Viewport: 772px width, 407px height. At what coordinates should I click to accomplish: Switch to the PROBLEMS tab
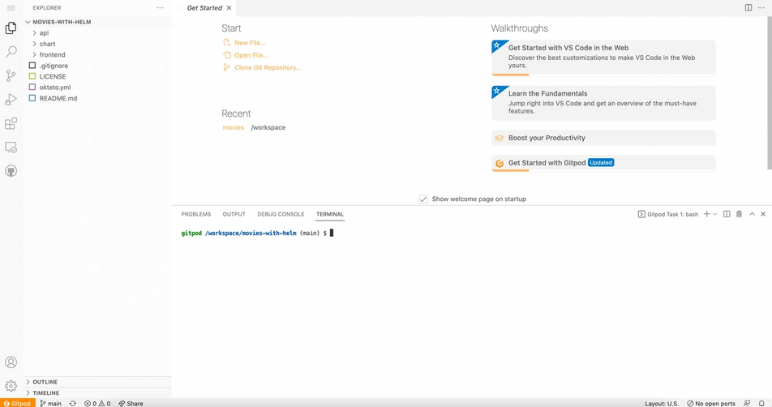tap(196, 214)
